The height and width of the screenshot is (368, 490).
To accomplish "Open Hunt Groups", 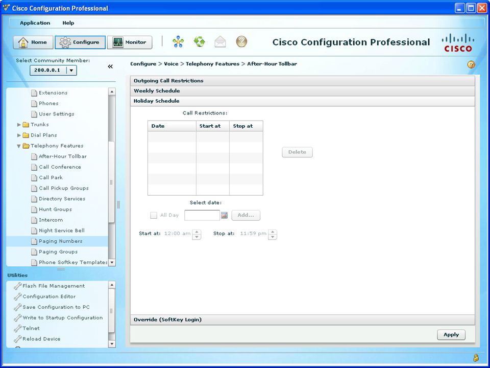I will click(x=55, y=210).
